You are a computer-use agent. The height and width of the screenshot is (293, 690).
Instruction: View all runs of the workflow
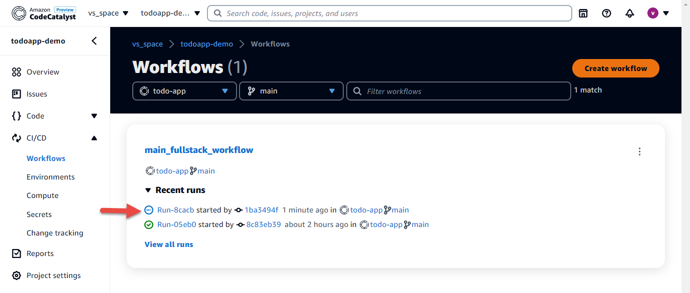click(169, 244)
